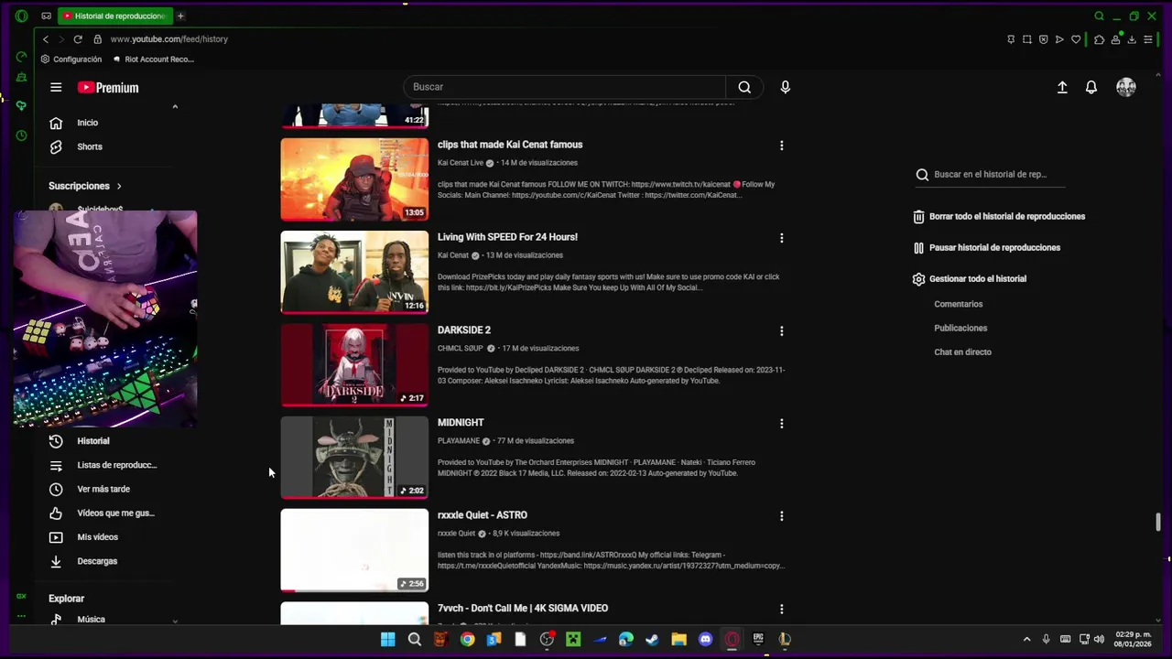Open the notifications bell
This screenshot has width=1172, height=659.
click(1091, 87)
